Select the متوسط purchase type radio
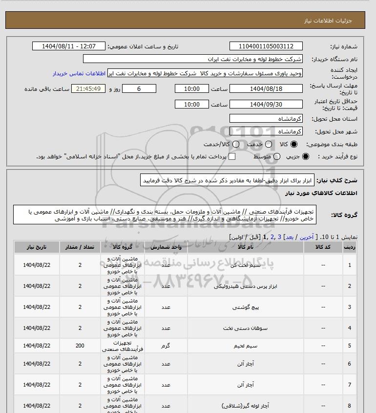The height and width of the screenshot is (413, 376). pyautogui.click(x=277, y=157)
